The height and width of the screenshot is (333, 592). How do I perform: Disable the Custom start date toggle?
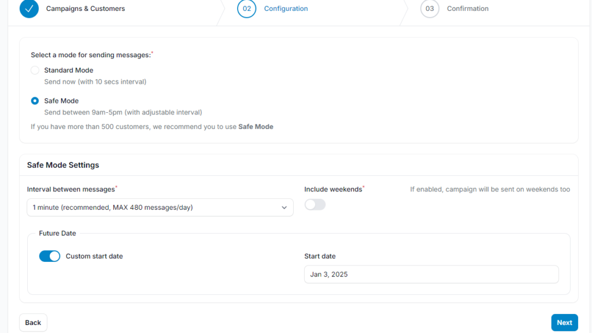point(50,256)
